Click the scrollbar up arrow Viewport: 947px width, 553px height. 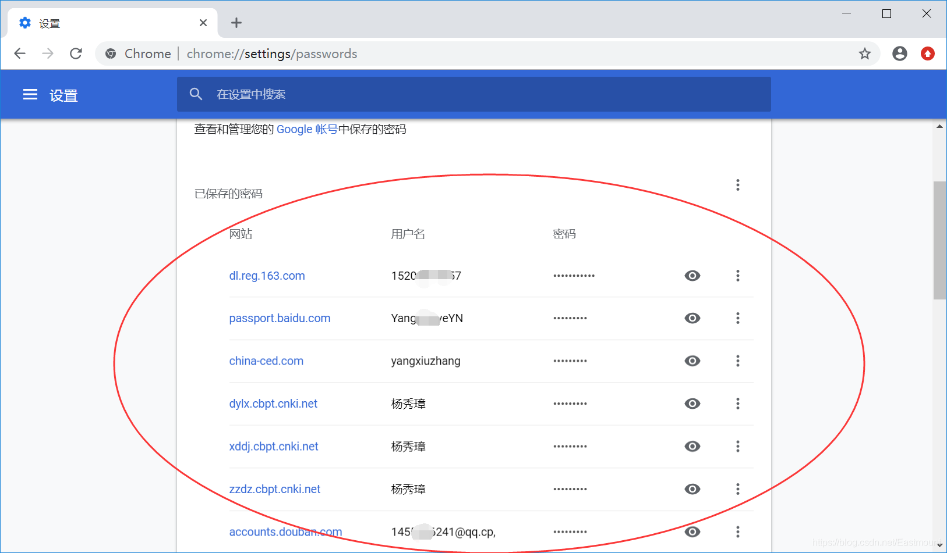(x=939, y=126)
